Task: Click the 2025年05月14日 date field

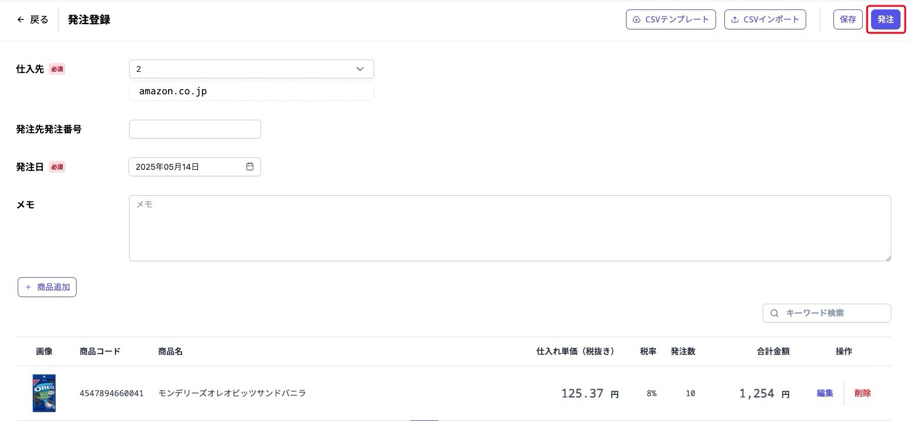Action: (183, 166)
